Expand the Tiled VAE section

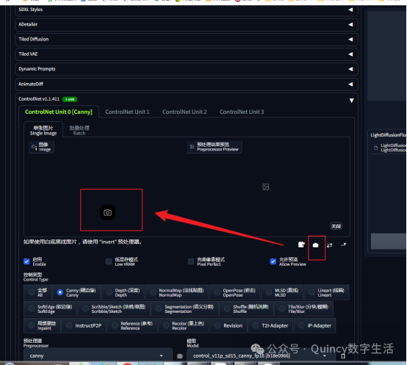point(187,54)
